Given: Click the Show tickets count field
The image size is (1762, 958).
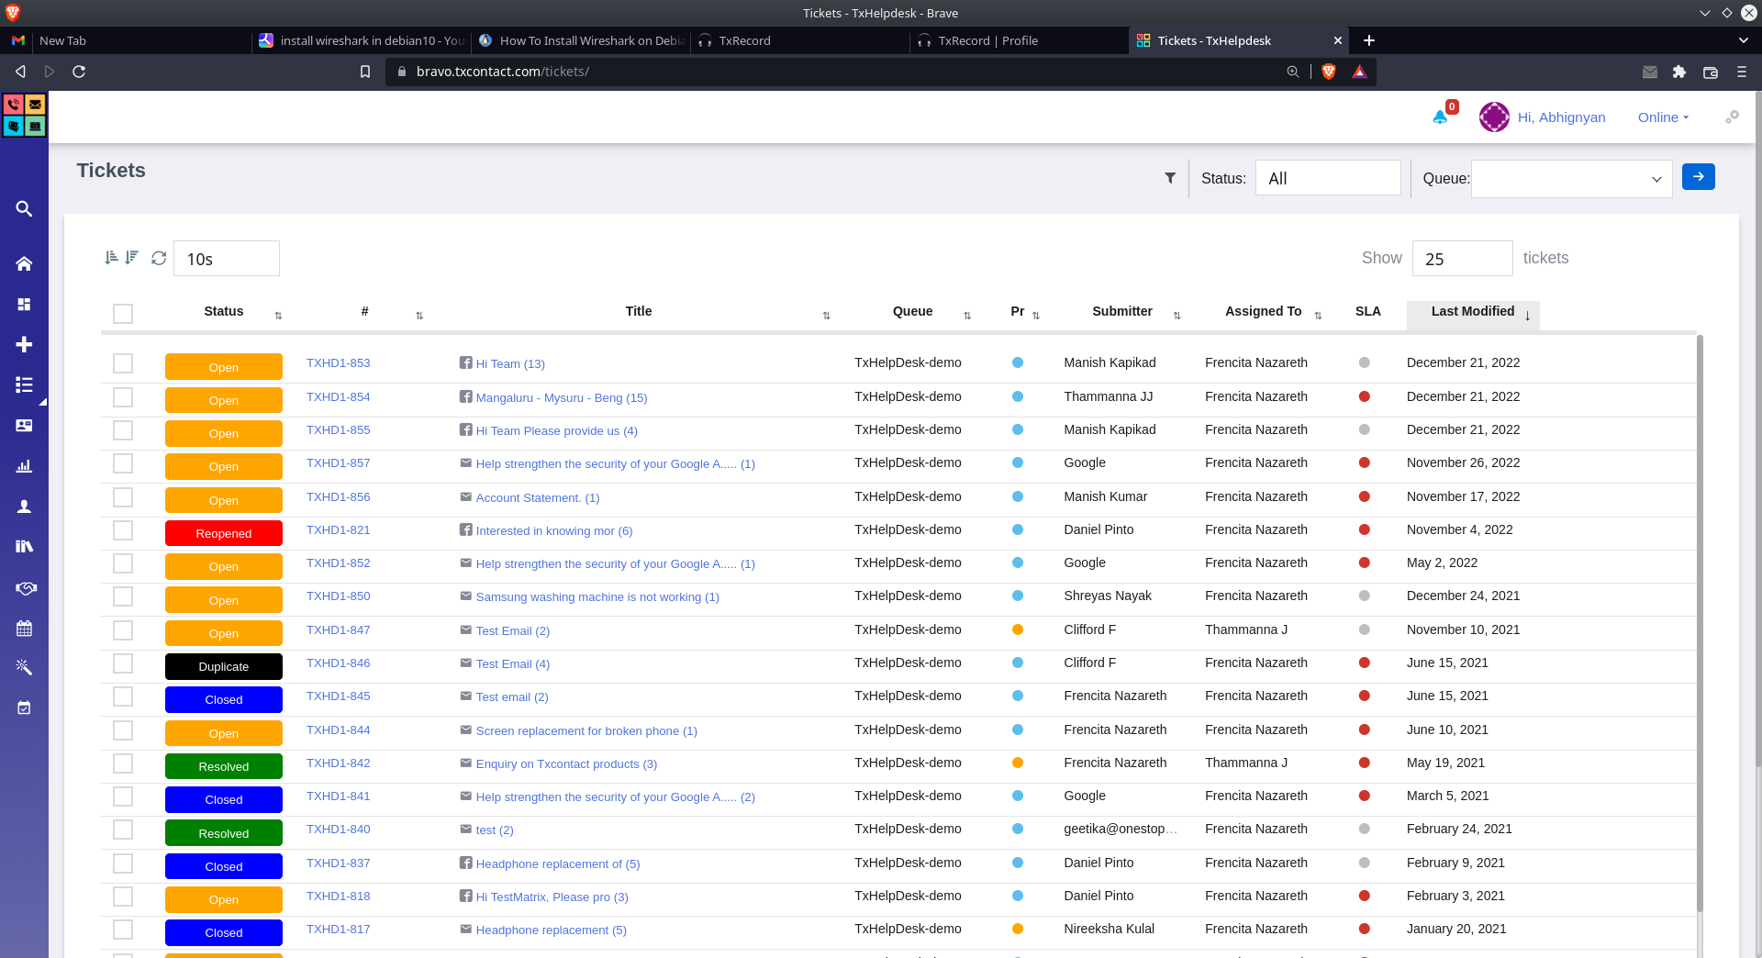Looking at the screenshot, I should (x=1462, y=259).
